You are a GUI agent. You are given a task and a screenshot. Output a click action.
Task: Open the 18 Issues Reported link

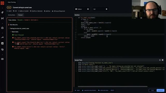[x=59, y=11]
